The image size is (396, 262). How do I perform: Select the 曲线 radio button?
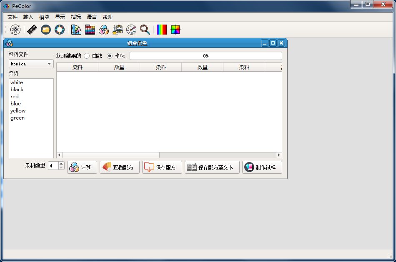pos(87,56)
